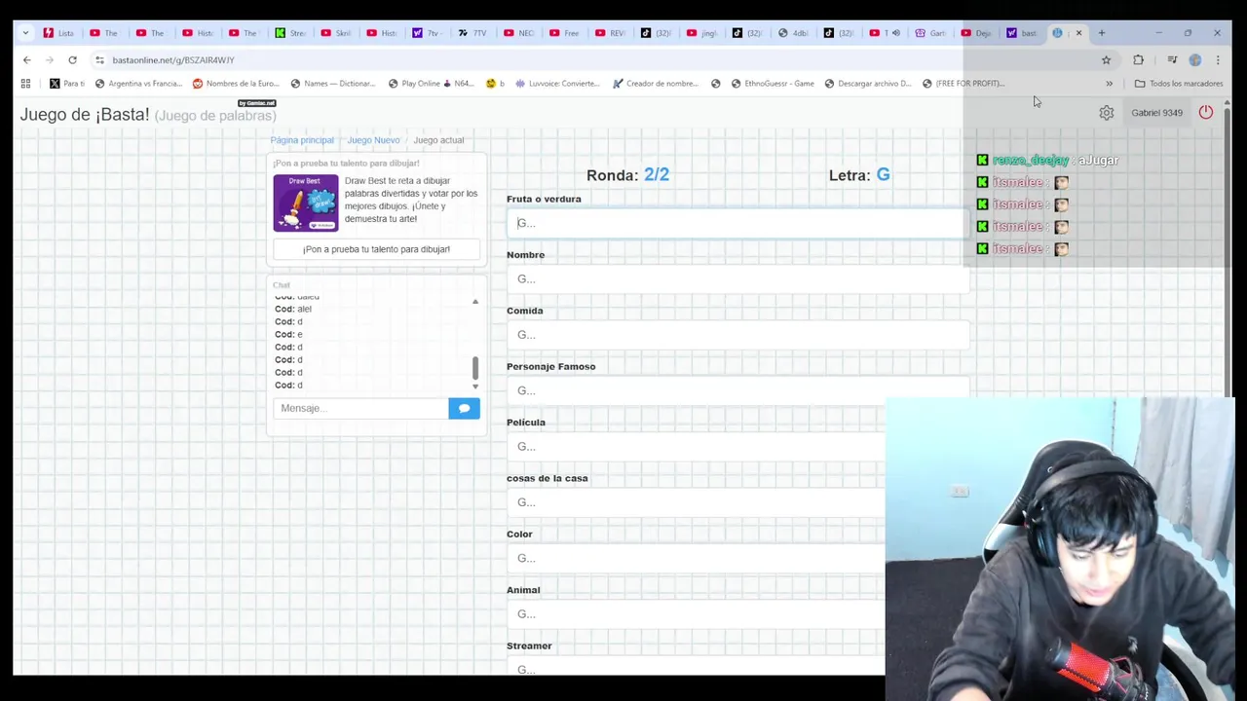Open 'Argentina vs Francia' bookmark

(x=138, y=84)
